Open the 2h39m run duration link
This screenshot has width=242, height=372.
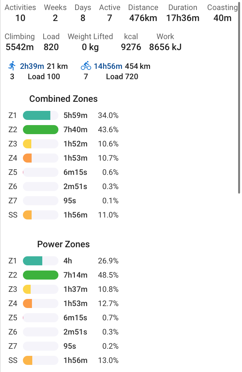tap(32, 67)
